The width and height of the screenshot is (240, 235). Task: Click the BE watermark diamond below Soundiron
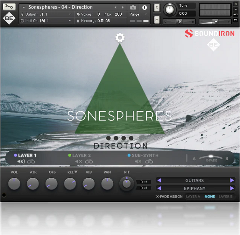213,45
